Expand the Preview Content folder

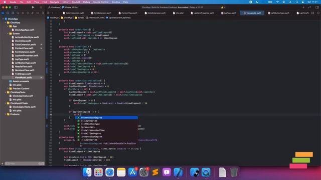8,88
